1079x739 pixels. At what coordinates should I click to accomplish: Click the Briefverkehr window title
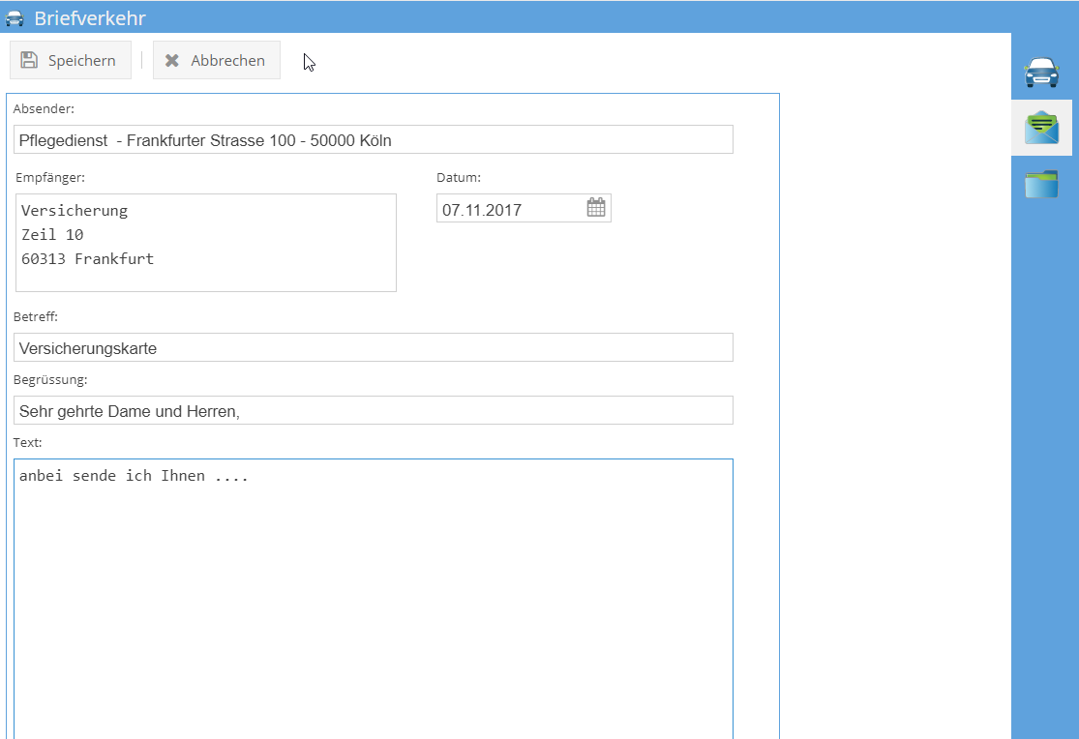click(90, 18)
